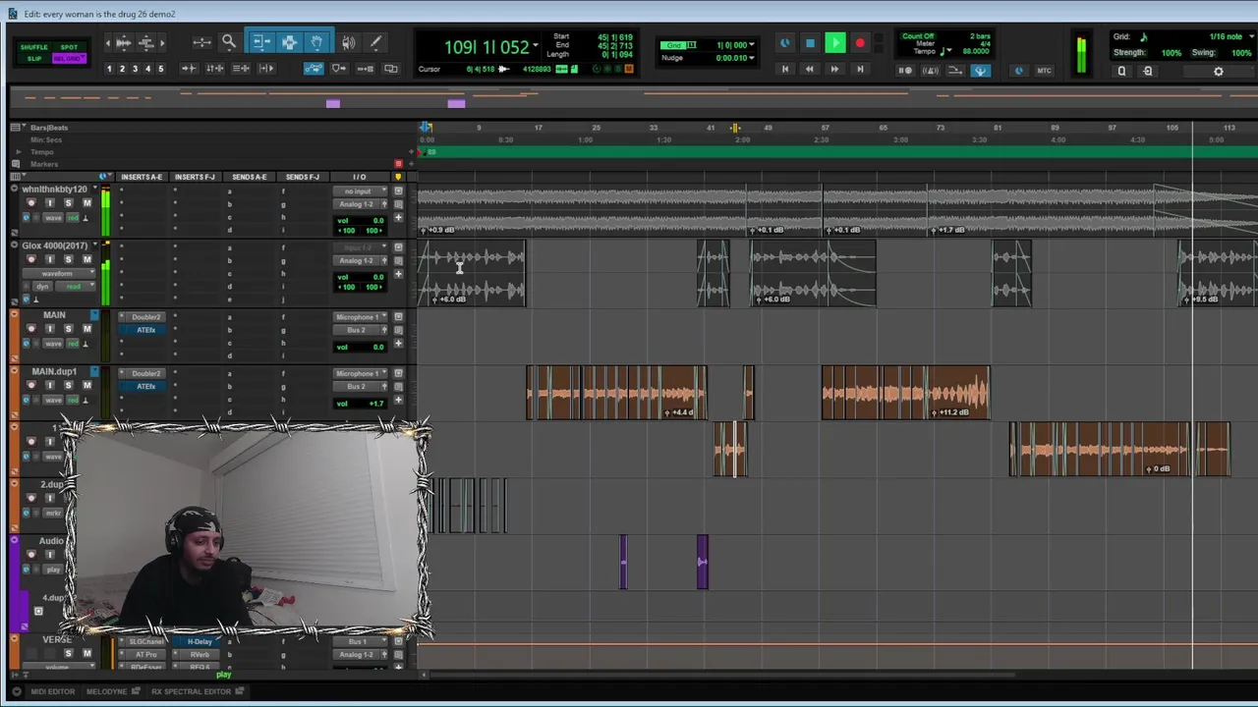Viewport: 1258px width, 707px height.
Task: Switch to the Melodyne tab
Action: (x=107, y=691)
